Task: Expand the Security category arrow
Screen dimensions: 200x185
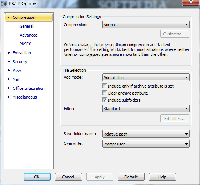Action: tap(9, 62)
